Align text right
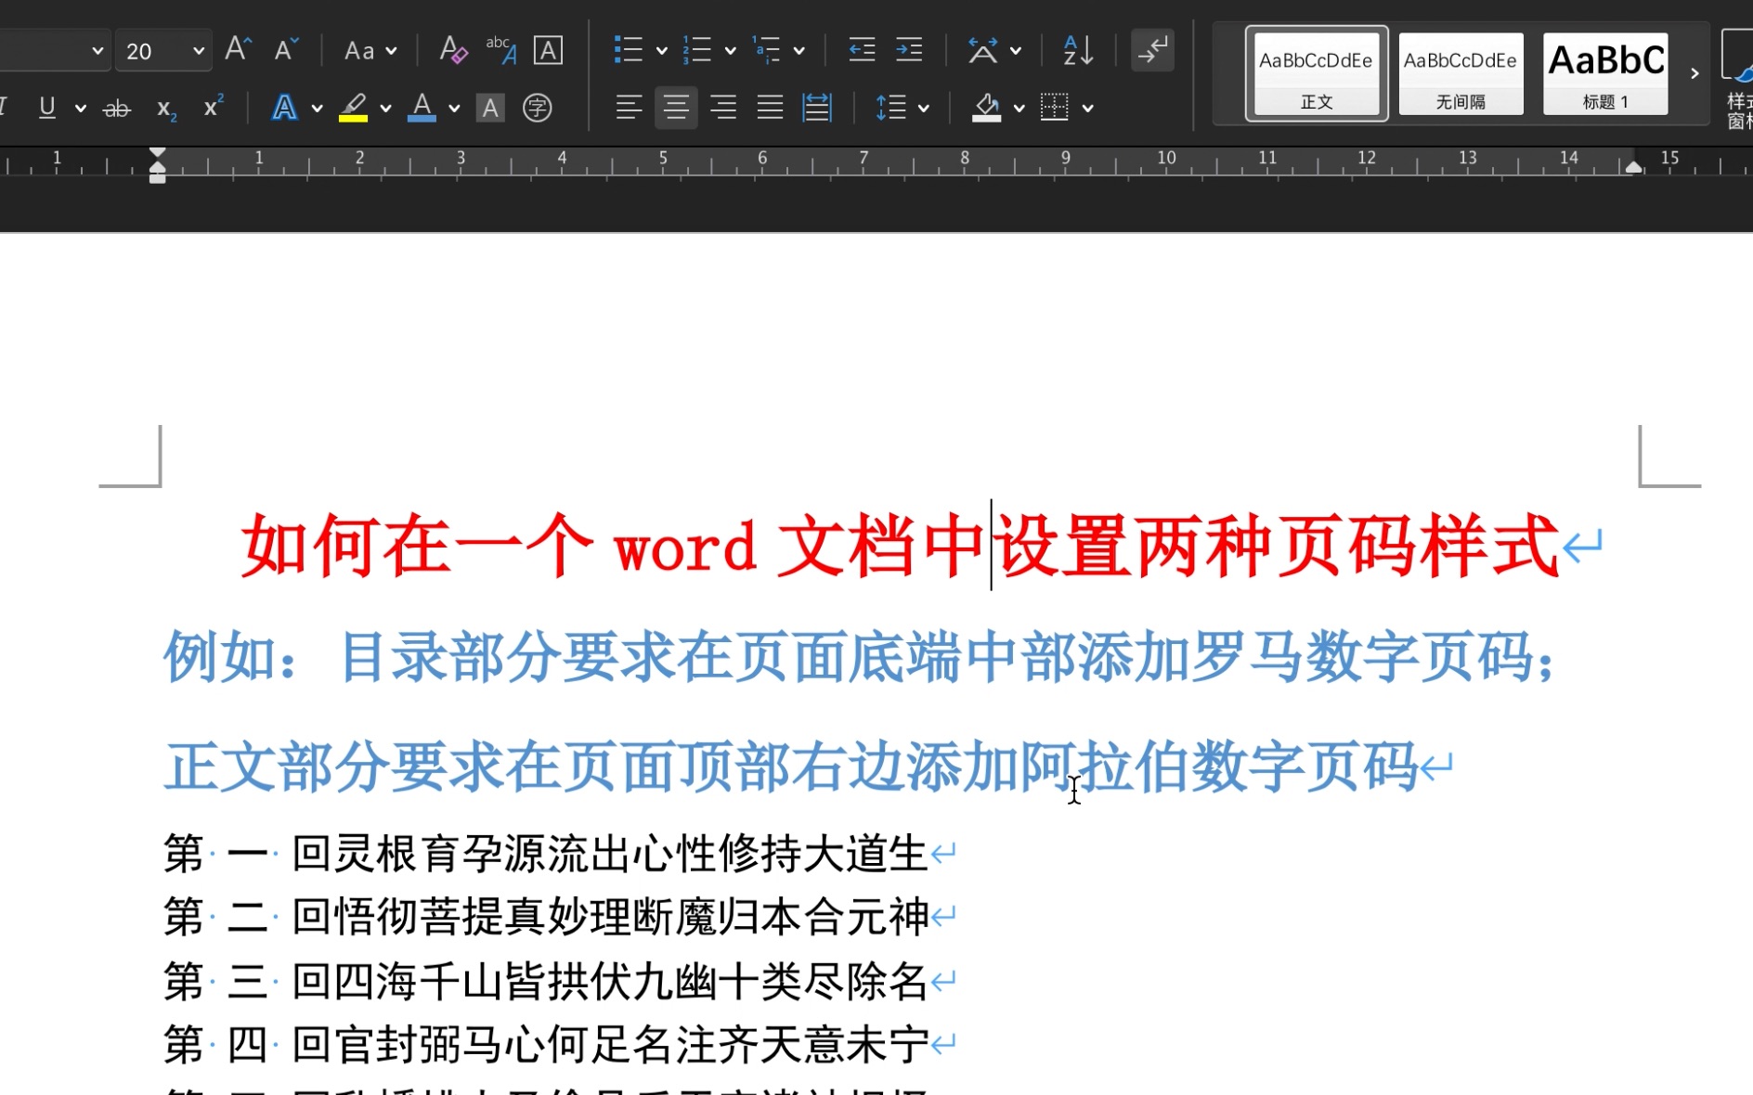 723,108
